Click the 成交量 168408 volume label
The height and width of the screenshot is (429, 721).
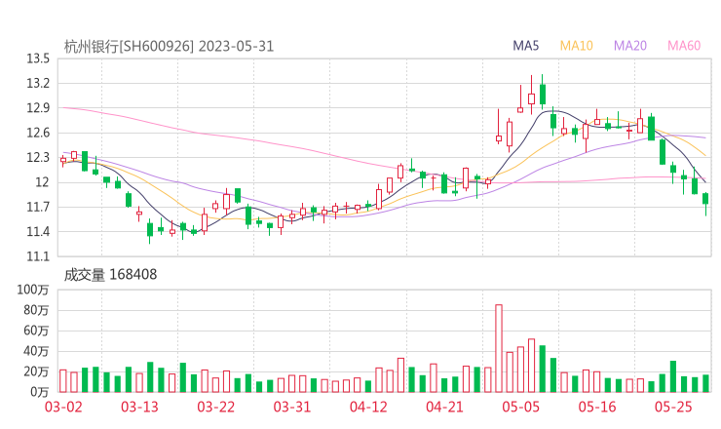click(110, 275)
